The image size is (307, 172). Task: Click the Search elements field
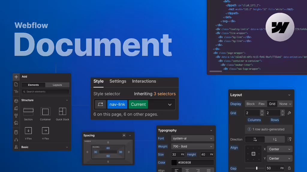[46, 92]
